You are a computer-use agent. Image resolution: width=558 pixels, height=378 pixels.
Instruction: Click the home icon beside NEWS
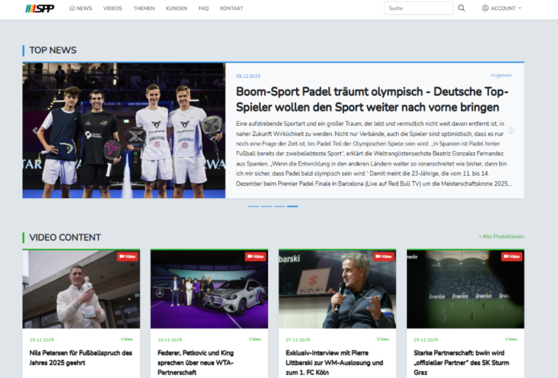click(72, 8)
